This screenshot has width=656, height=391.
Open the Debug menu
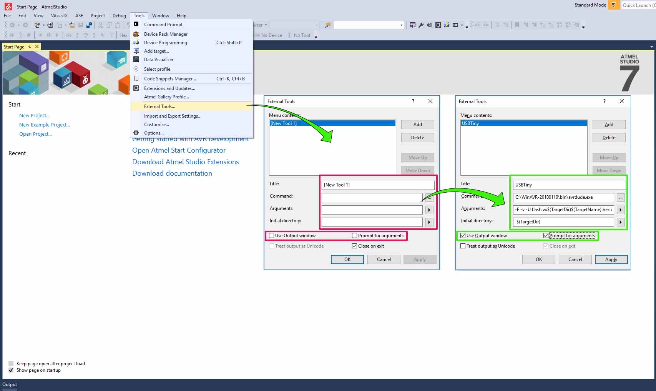point(119,16)
